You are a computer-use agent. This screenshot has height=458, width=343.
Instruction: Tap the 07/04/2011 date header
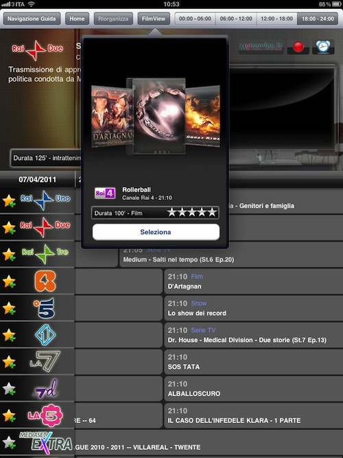click(37, 179)
